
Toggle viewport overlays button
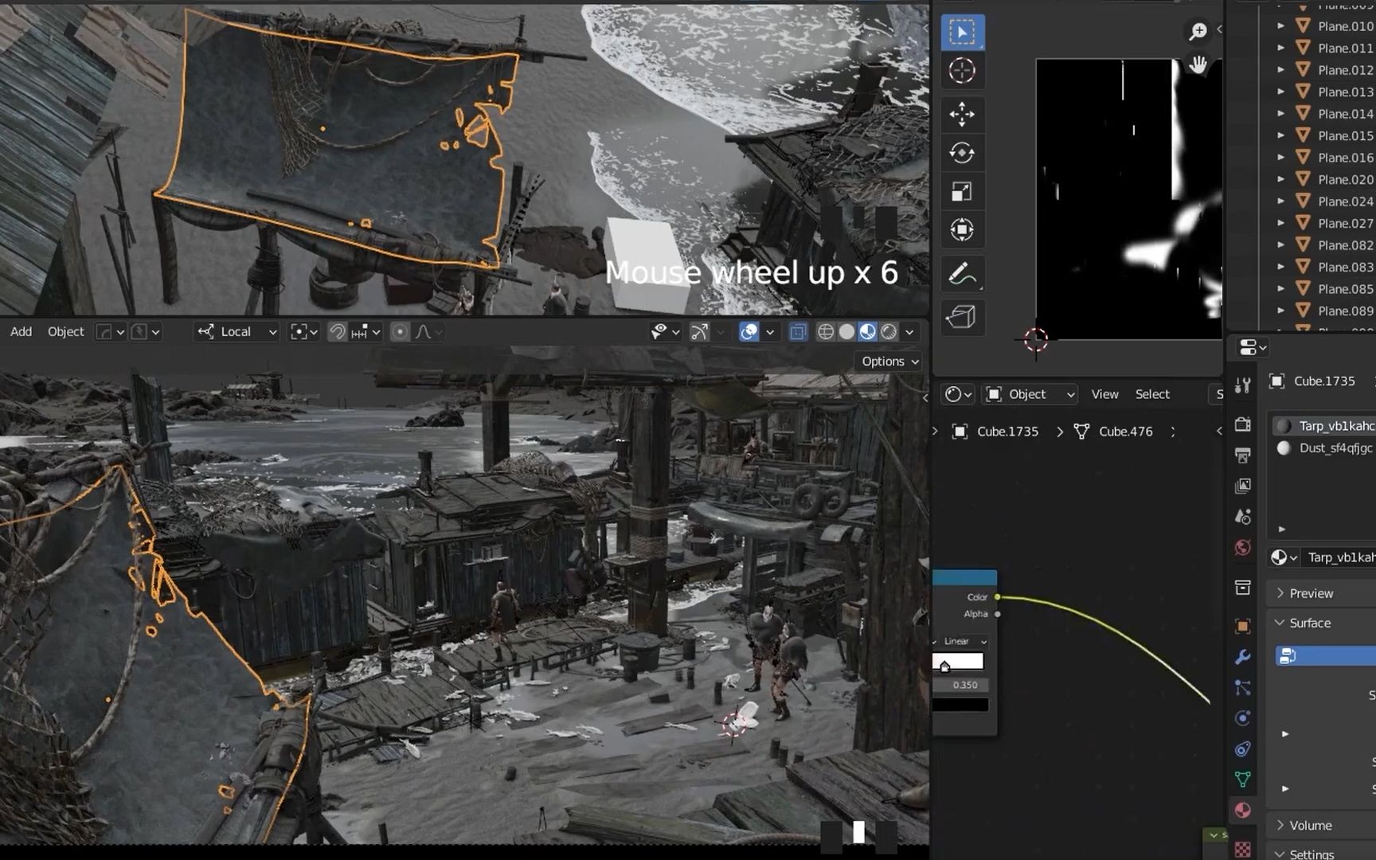749,331
